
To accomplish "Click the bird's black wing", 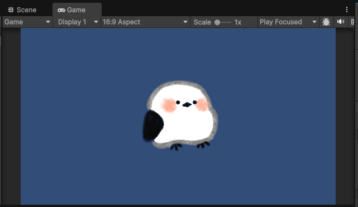I will click(x=152, y=126).
